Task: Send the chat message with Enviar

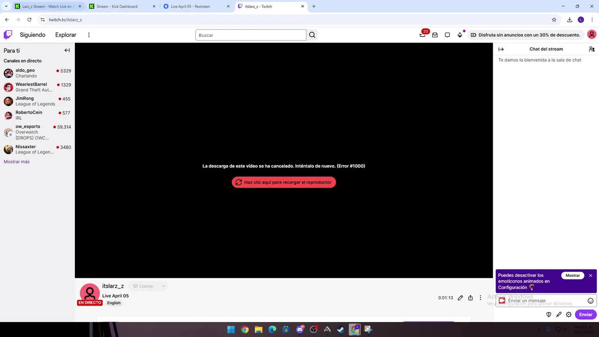Action: click(x=585, y=315)
